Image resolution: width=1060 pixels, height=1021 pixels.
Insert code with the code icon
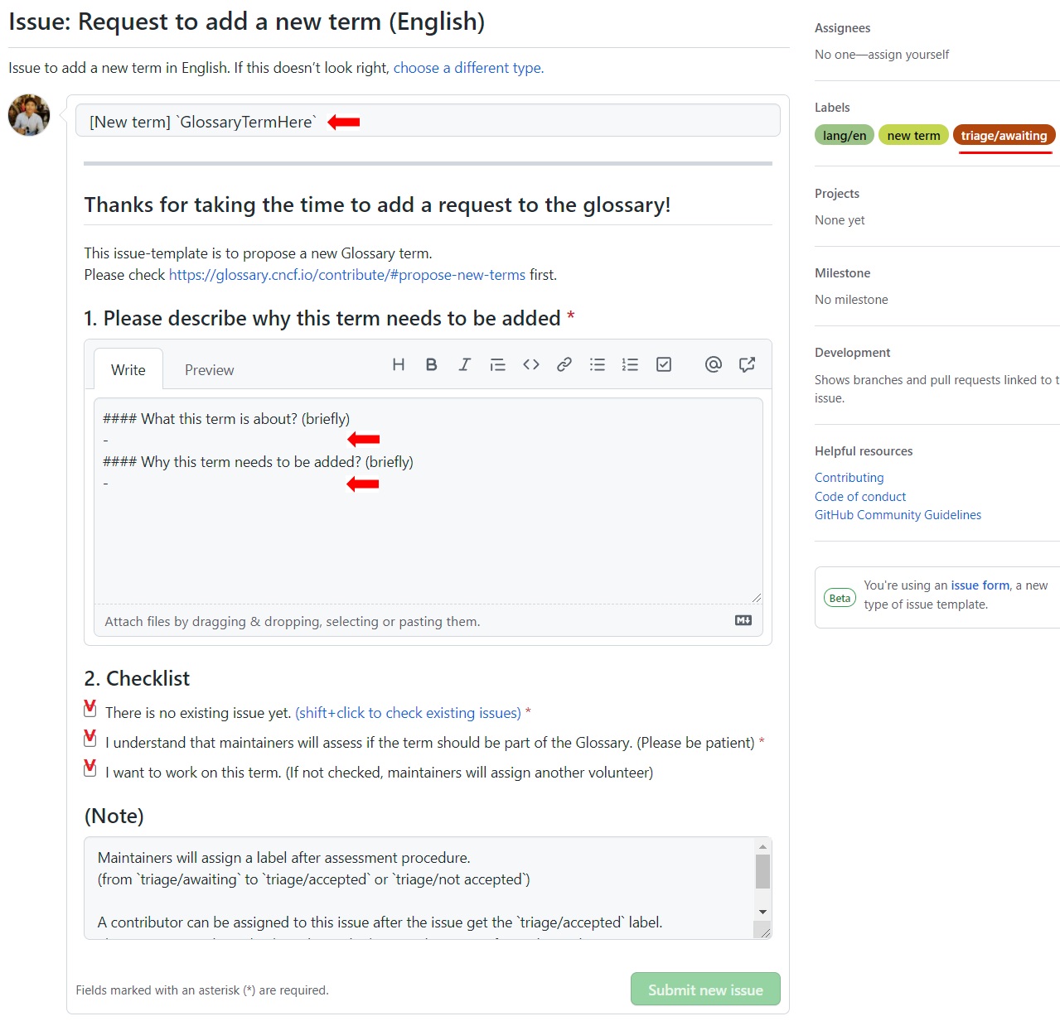coord(531,364)
